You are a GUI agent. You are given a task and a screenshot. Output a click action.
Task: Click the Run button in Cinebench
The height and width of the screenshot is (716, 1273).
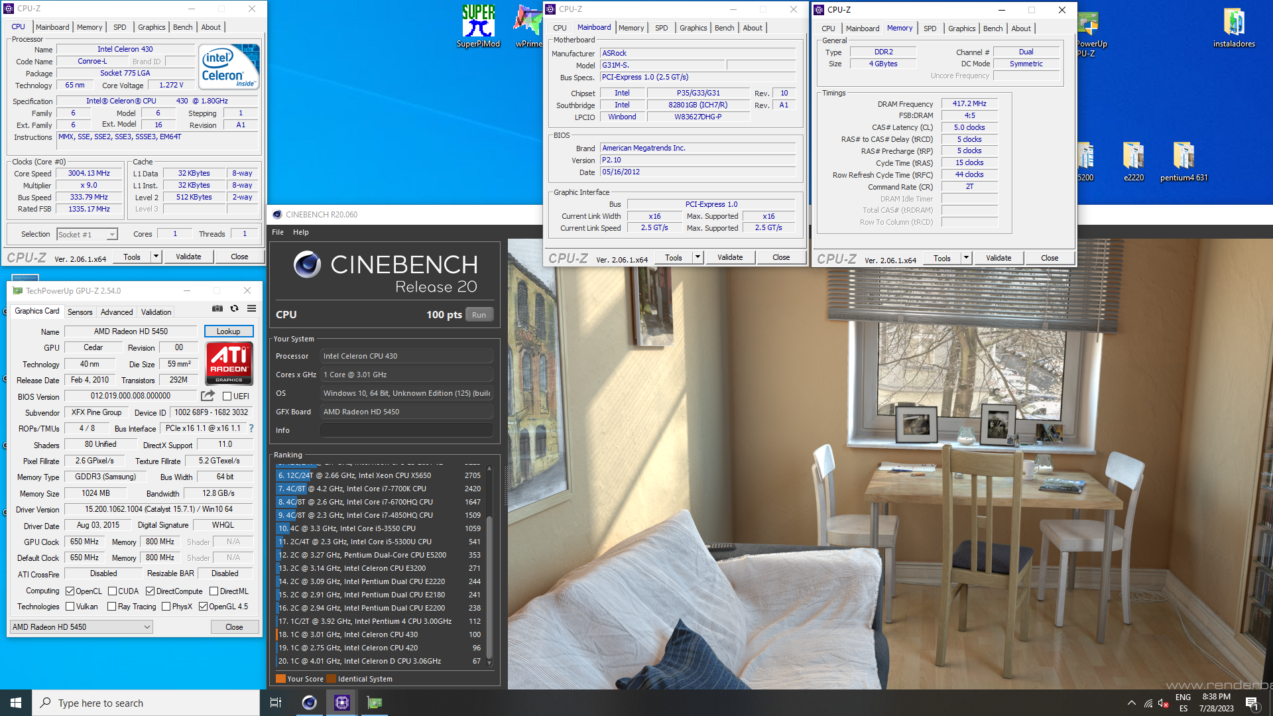tap(479, 315)
